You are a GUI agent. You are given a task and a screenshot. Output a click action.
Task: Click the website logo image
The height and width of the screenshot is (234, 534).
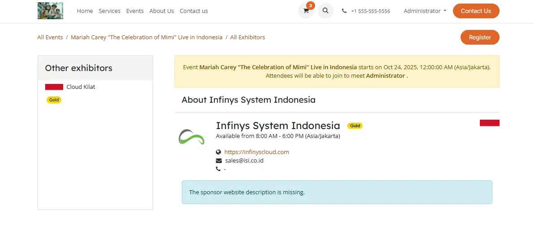click(50, 11)
